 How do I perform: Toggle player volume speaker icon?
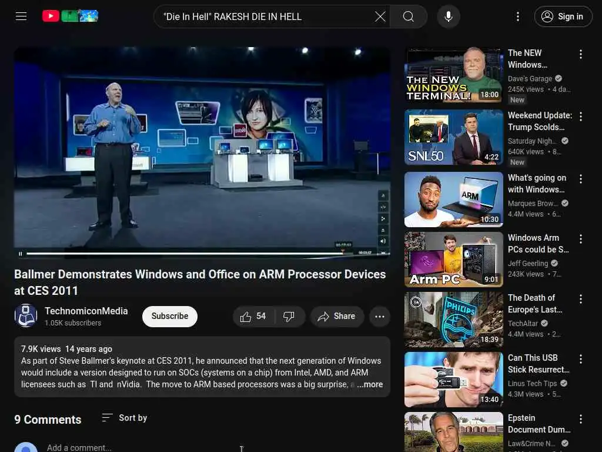click(383, 241)
